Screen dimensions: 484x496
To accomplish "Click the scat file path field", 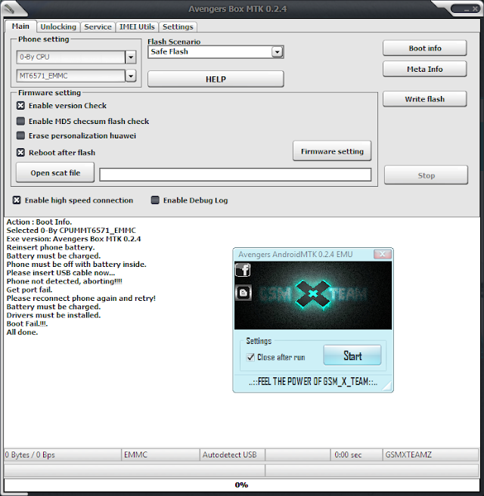I will [235, 175].
